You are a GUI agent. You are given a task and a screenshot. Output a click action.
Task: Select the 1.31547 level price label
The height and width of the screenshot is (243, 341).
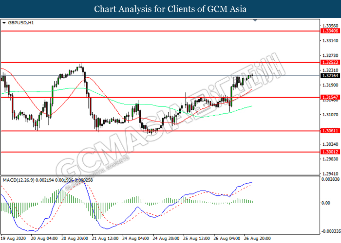[x=330, y=97]
